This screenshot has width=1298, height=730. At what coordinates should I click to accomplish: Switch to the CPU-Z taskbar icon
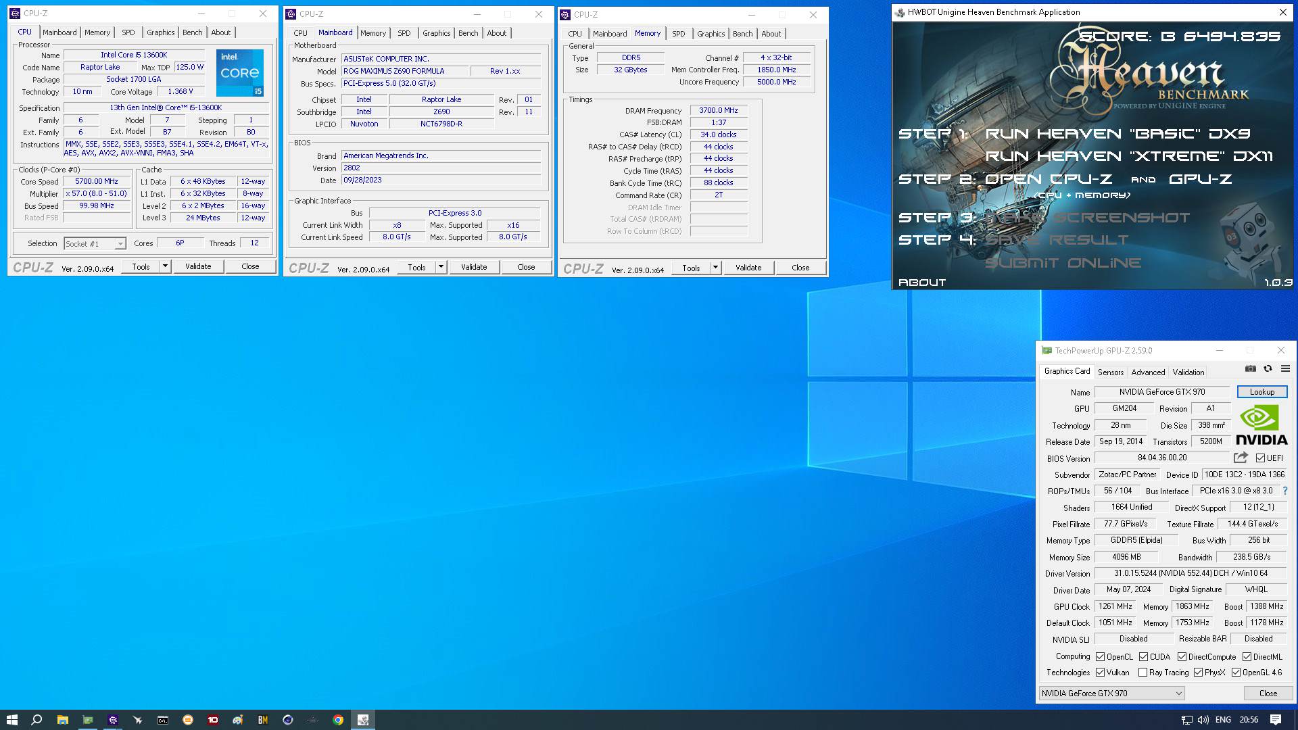113,720
